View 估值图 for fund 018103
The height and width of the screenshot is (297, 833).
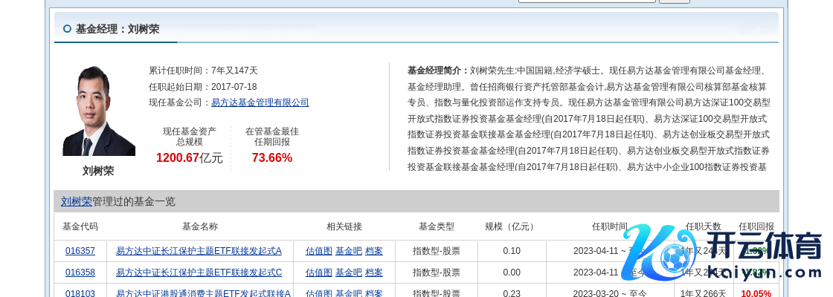point(319,293)
